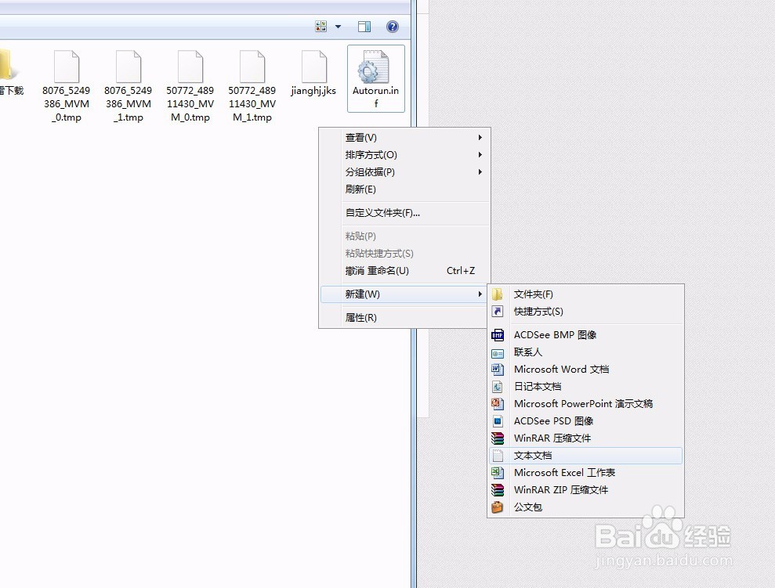Screen dimensions: 775x588
Task: Click the change view icon in toolbar
Action: [321, 27]
